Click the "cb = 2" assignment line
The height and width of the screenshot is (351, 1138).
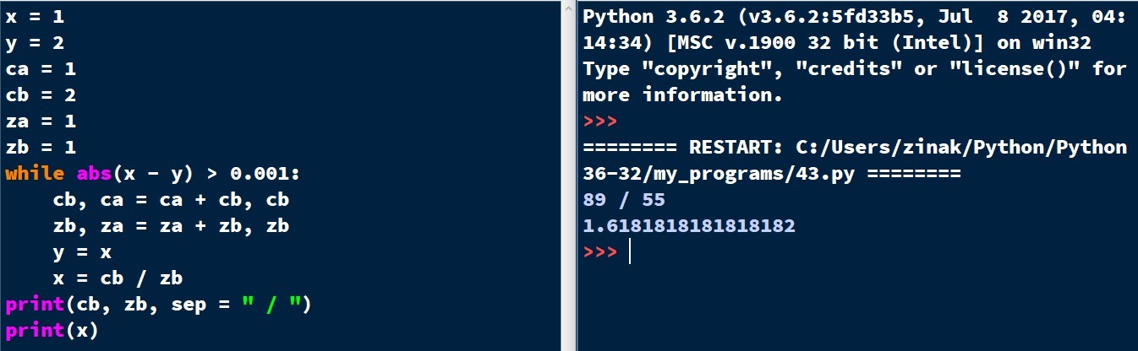(41, 95)
